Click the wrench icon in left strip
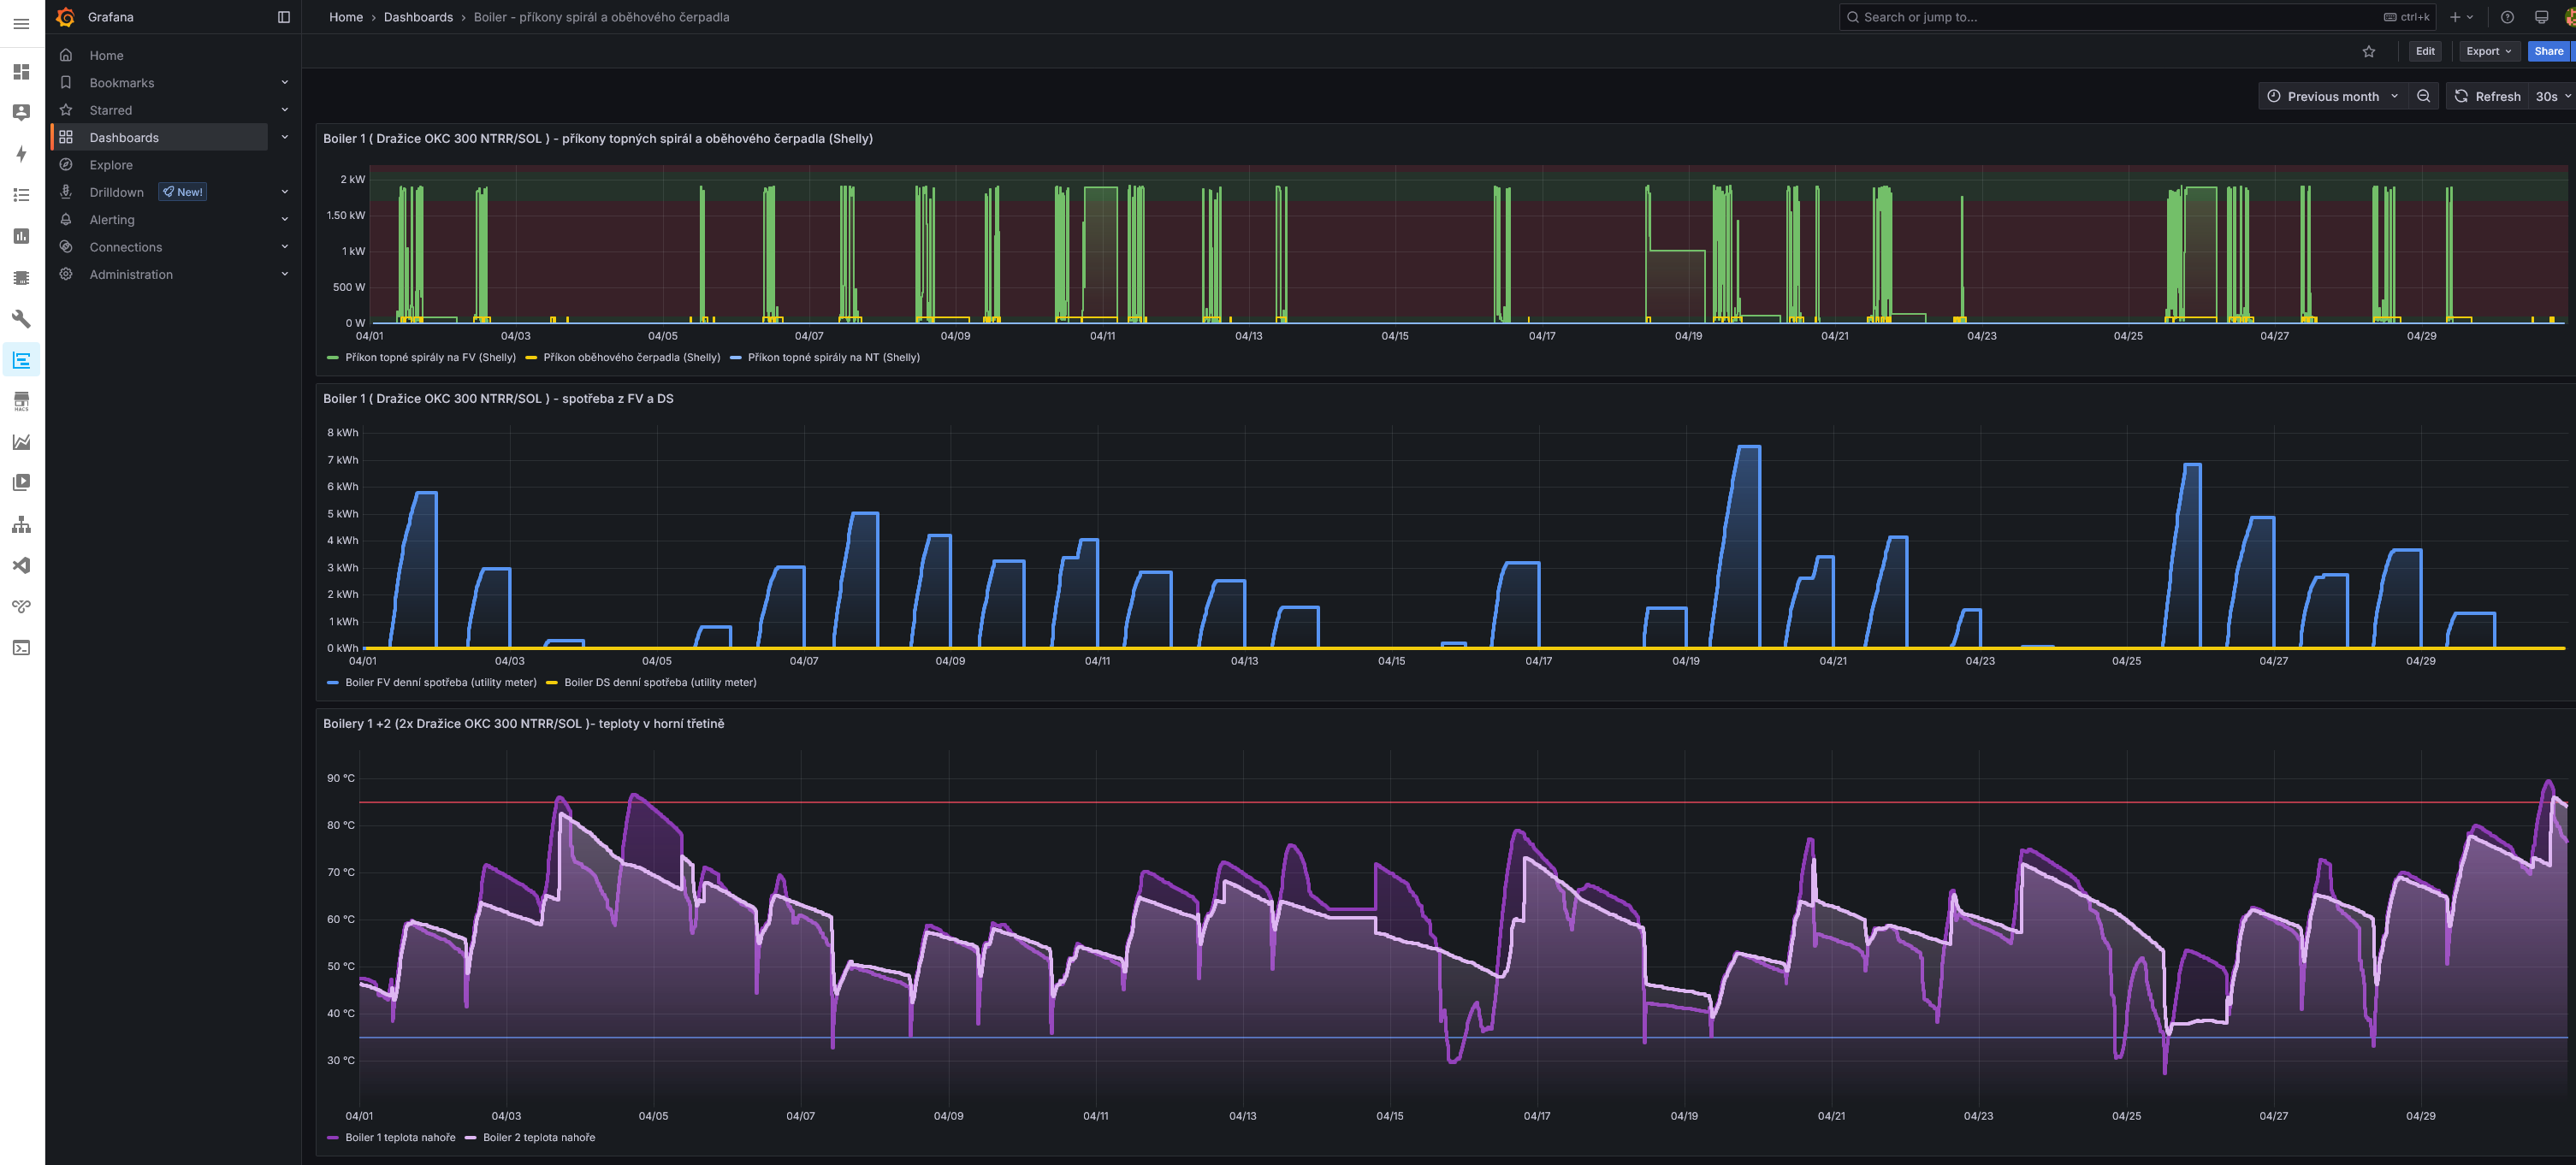The height and width of the screenshot is (1165, 2576). 21,319
